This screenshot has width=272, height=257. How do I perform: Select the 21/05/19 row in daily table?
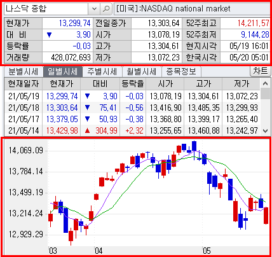pyautogui.click(x=132, y=96)
